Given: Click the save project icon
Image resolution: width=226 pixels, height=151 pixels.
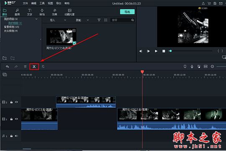Looking at the screenshot, I should coord(215,3).
